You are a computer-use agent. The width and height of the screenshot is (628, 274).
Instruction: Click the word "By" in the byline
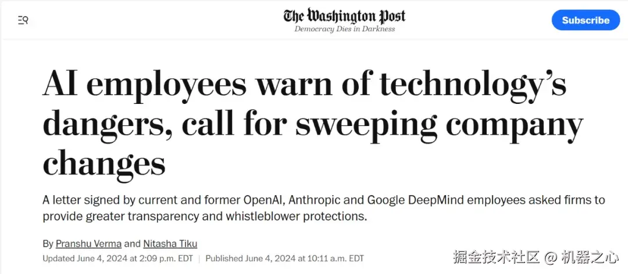[48, 244]
